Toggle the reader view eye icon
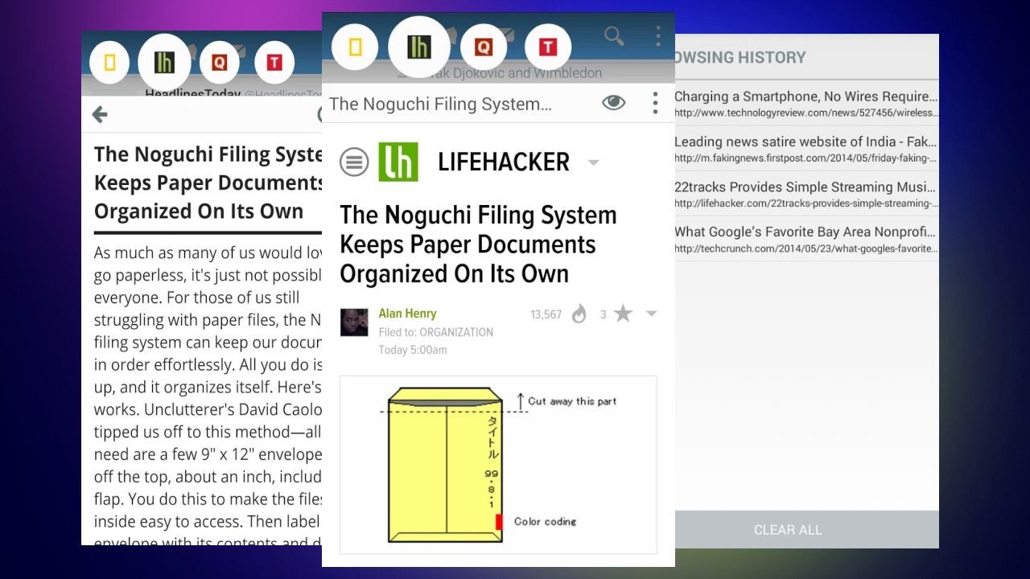 point(614,102)
